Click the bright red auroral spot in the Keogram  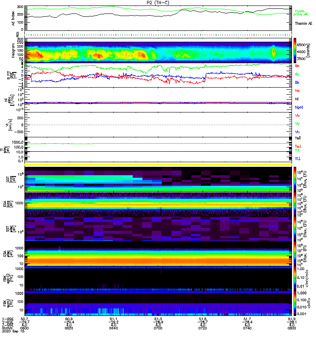click(273, 51)
